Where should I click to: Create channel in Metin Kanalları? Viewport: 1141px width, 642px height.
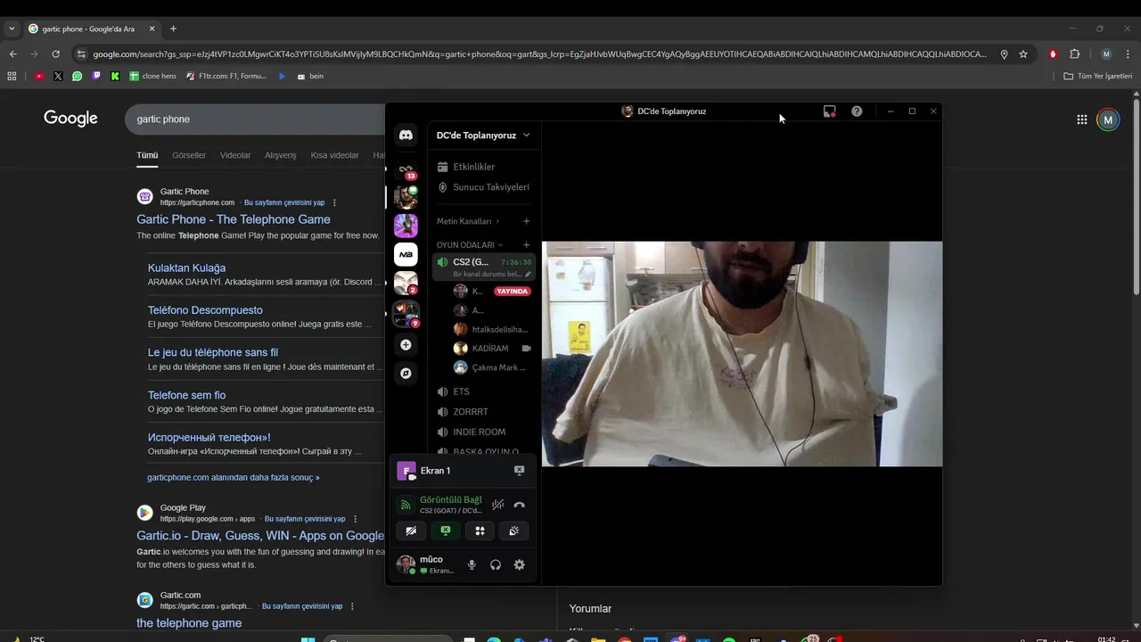click(x=526, y=221)
